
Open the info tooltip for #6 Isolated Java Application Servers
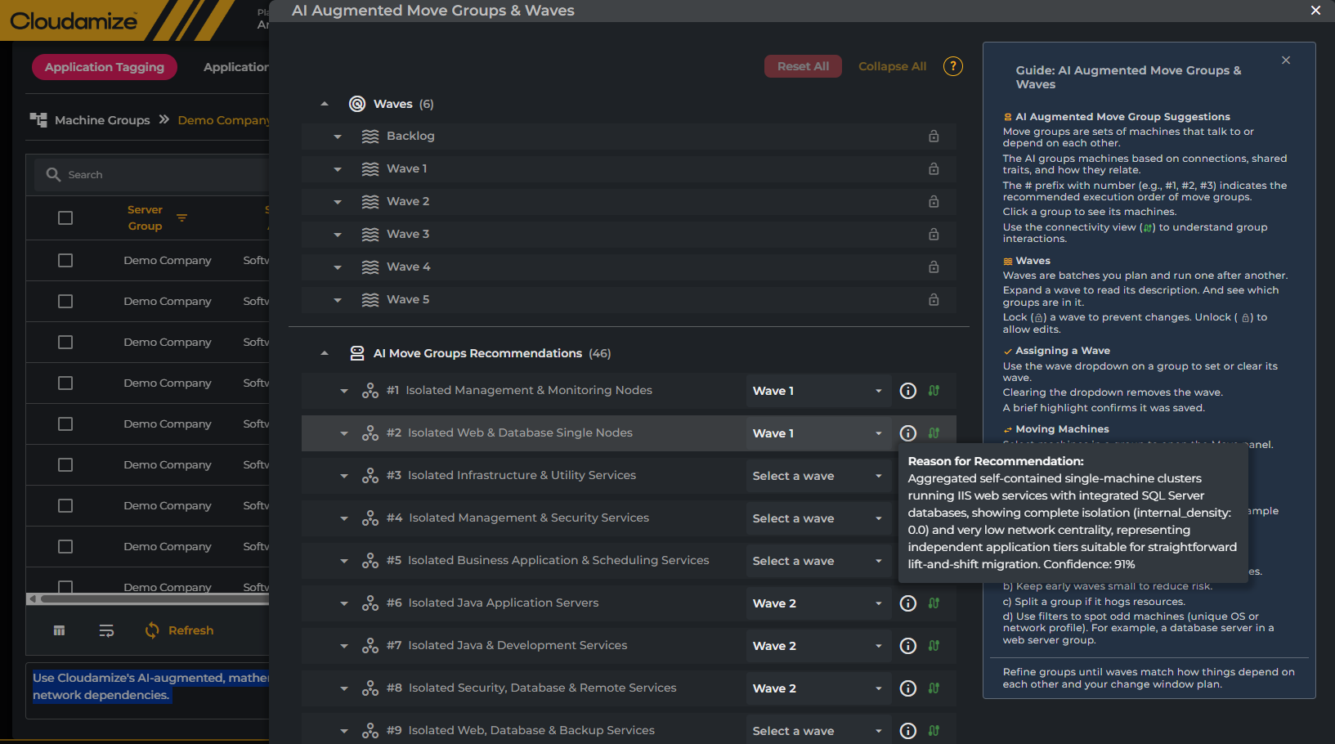[x=907, y=603]
